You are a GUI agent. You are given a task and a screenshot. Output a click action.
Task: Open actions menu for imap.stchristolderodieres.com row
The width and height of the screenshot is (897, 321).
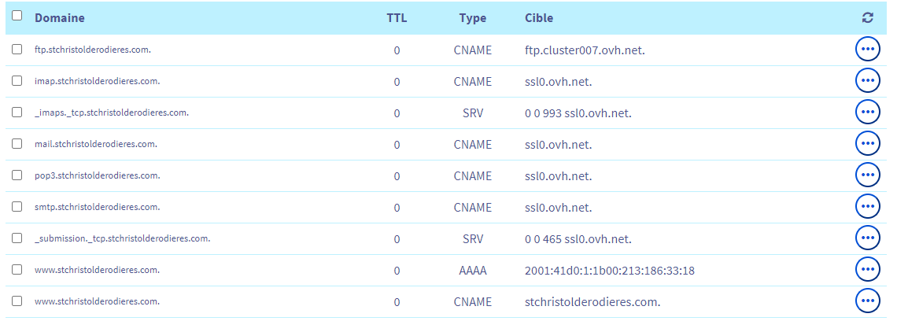(x=867, y=80)
